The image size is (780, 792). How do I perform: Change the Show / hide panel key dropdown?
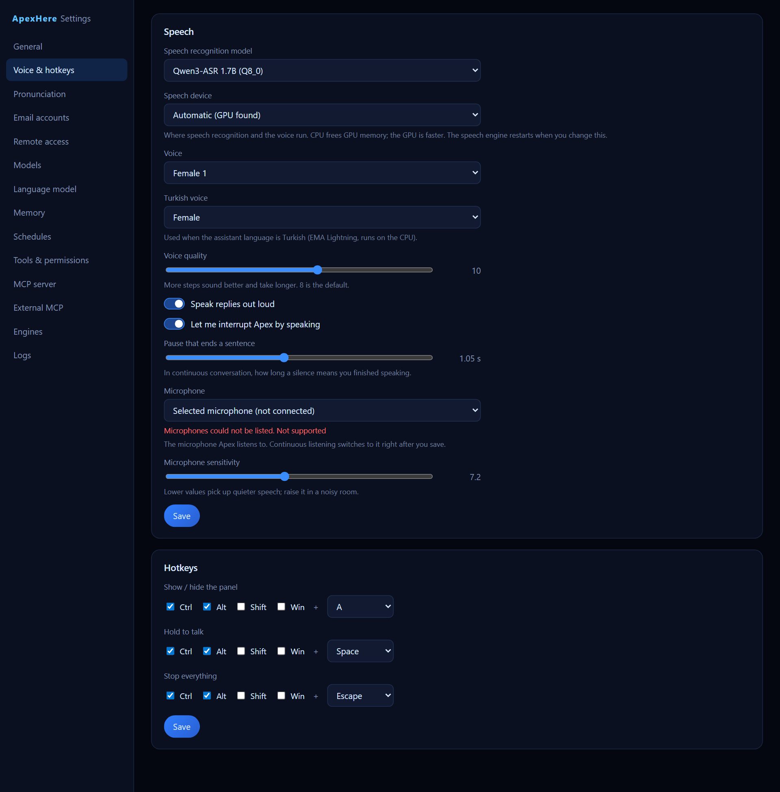point(360,606)
